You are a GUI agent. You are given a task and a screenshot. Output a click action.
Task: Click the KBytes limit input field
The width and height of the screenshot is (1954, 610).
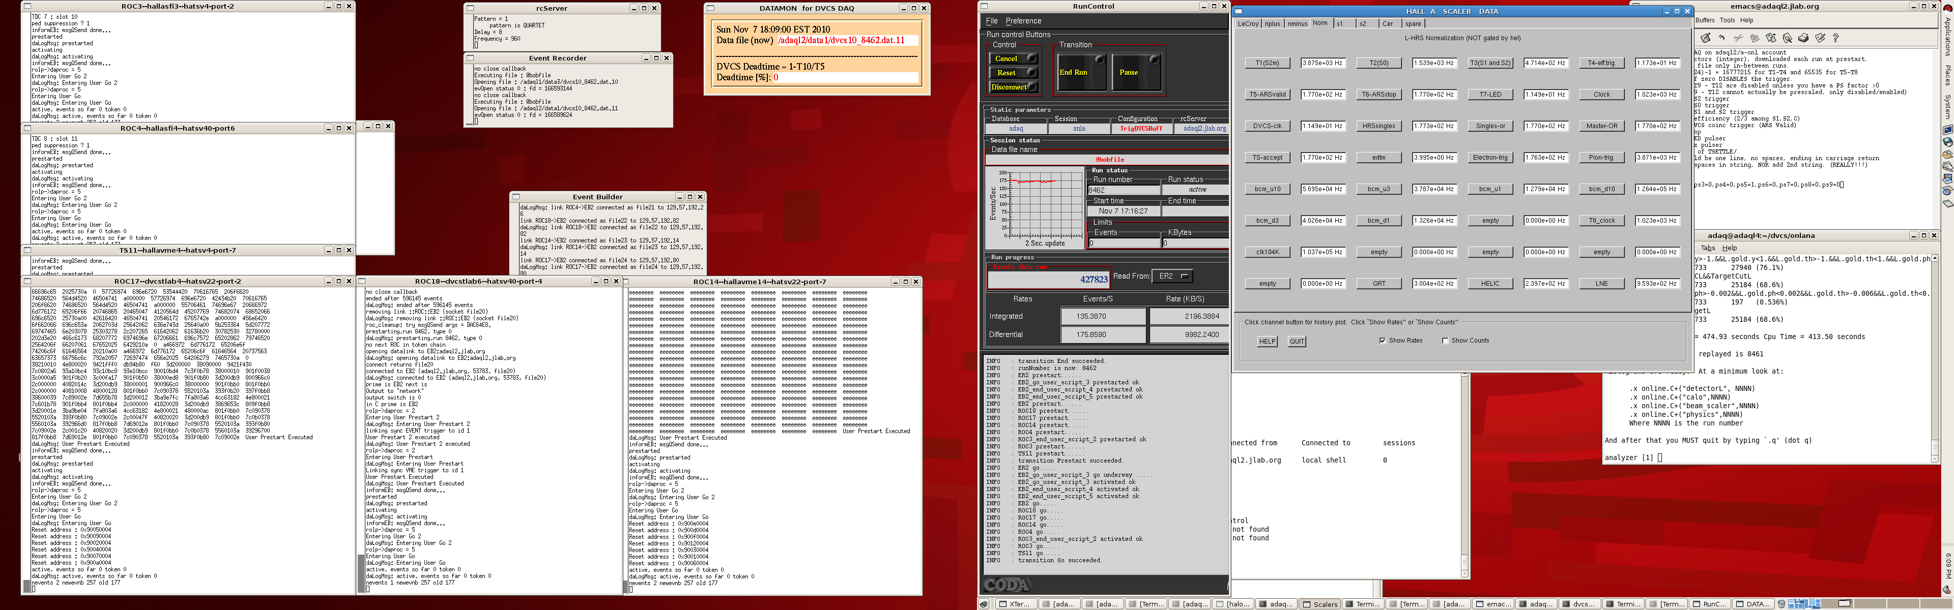pyautogui.click(x=1195, y=243)
